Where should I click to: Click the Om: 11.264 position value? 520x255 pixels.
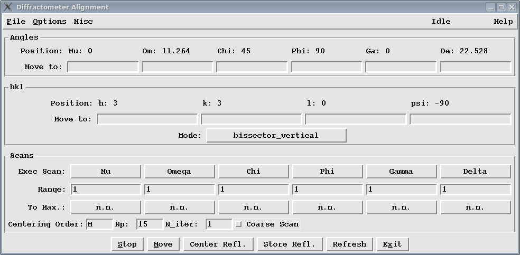[x=166, y=51]
